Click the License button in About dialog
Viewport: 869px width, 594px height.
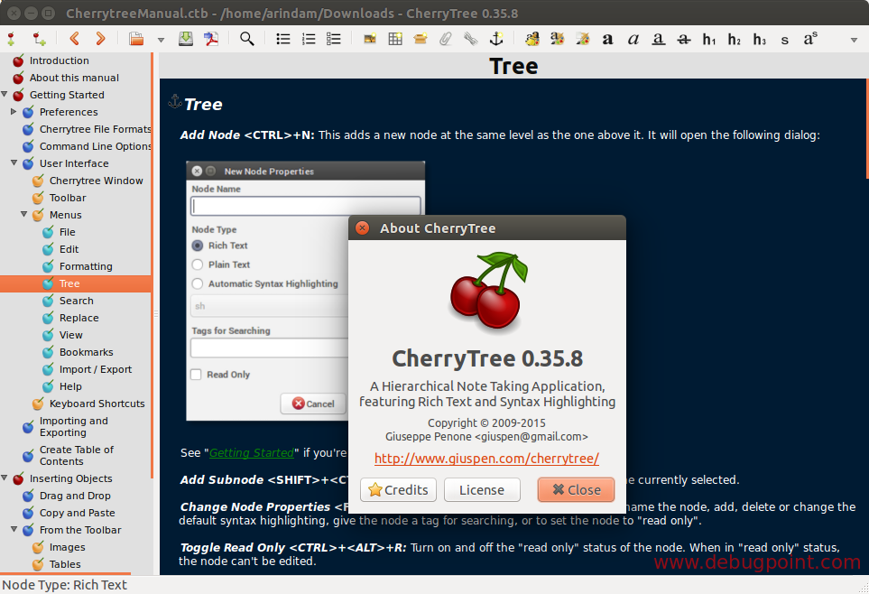(x=482, y=489)
